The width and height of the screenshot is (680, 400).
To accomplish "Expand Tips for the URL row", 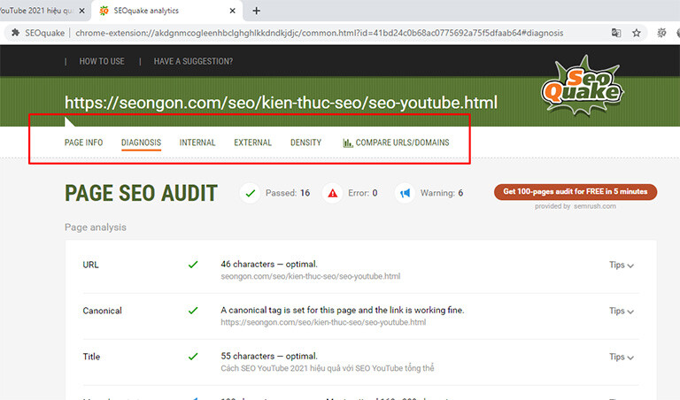I will pos(621,265).
